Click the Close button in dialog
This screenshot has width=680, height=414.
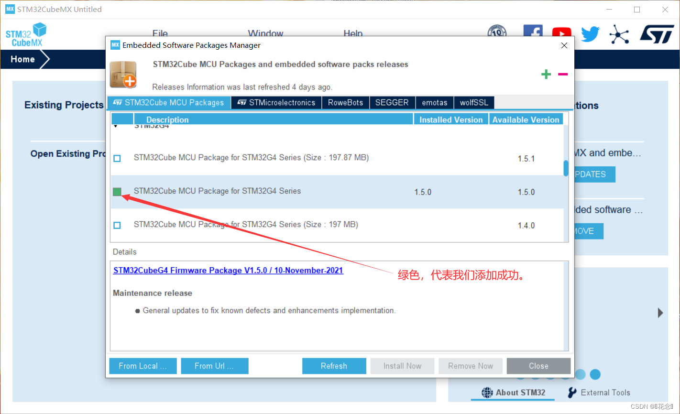pyautogui.click(x=538, y=366)
